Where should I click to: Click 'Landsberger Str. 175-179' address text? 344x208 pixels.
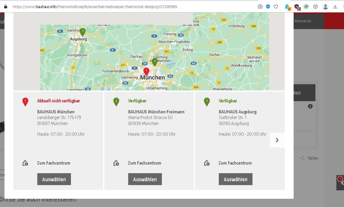[x=59, y=117]
